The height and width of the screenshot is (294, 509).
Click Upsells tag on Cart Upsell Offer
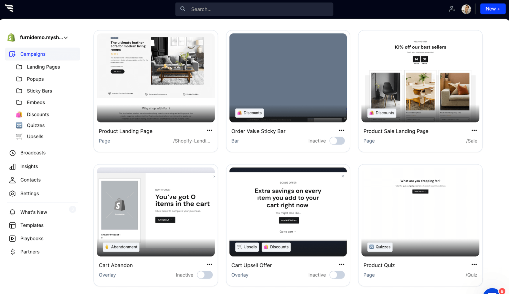tap(247, 247)
